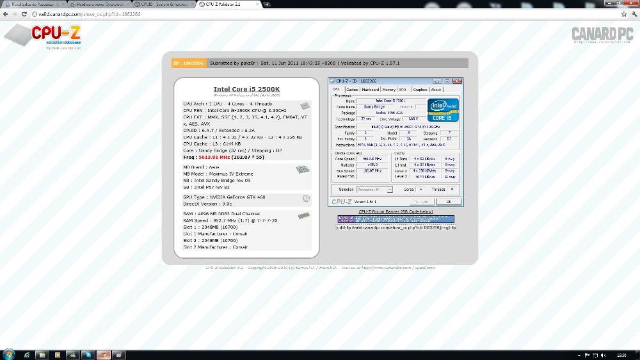Click the GPU Type NVIDIA GeForce GTX text
640x360 pixels.
[224, 197]
